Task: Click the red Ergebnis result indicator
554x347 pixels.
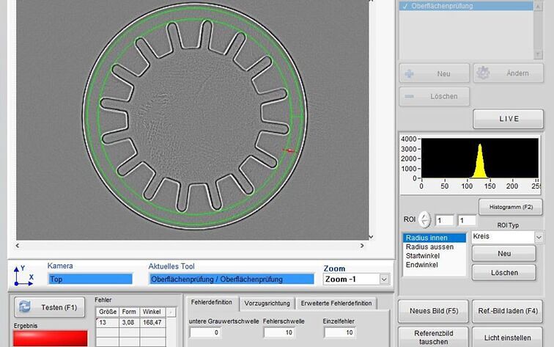Action: click(x=50, y=338)
